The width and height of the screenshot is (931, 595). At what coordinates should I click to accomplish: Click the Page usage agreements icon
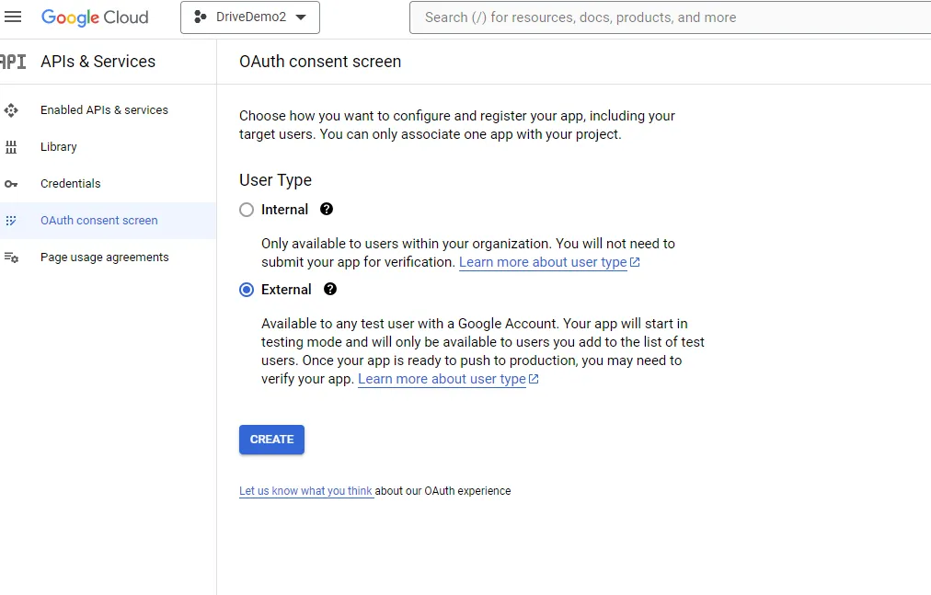(x=11, y=257)
